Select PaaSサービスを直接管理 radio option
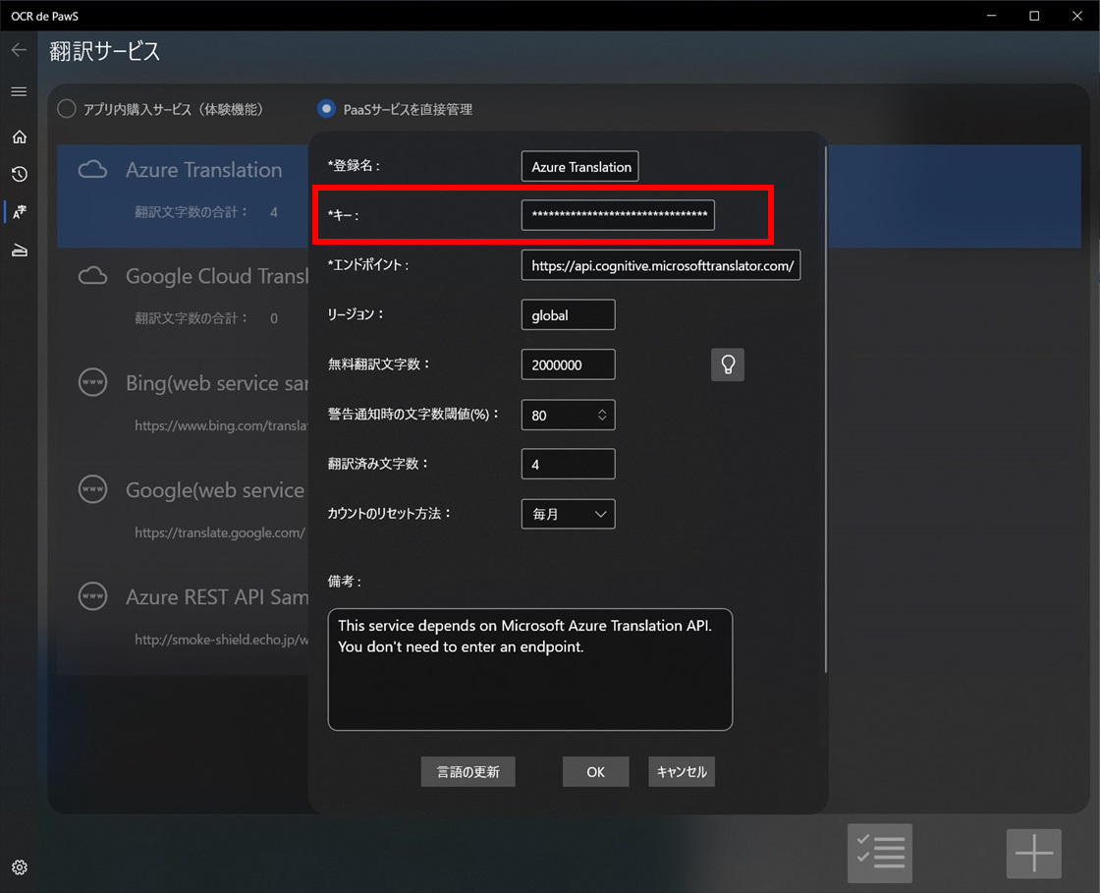The height and width of the screenshot is (893, 1100). point(326,109)
